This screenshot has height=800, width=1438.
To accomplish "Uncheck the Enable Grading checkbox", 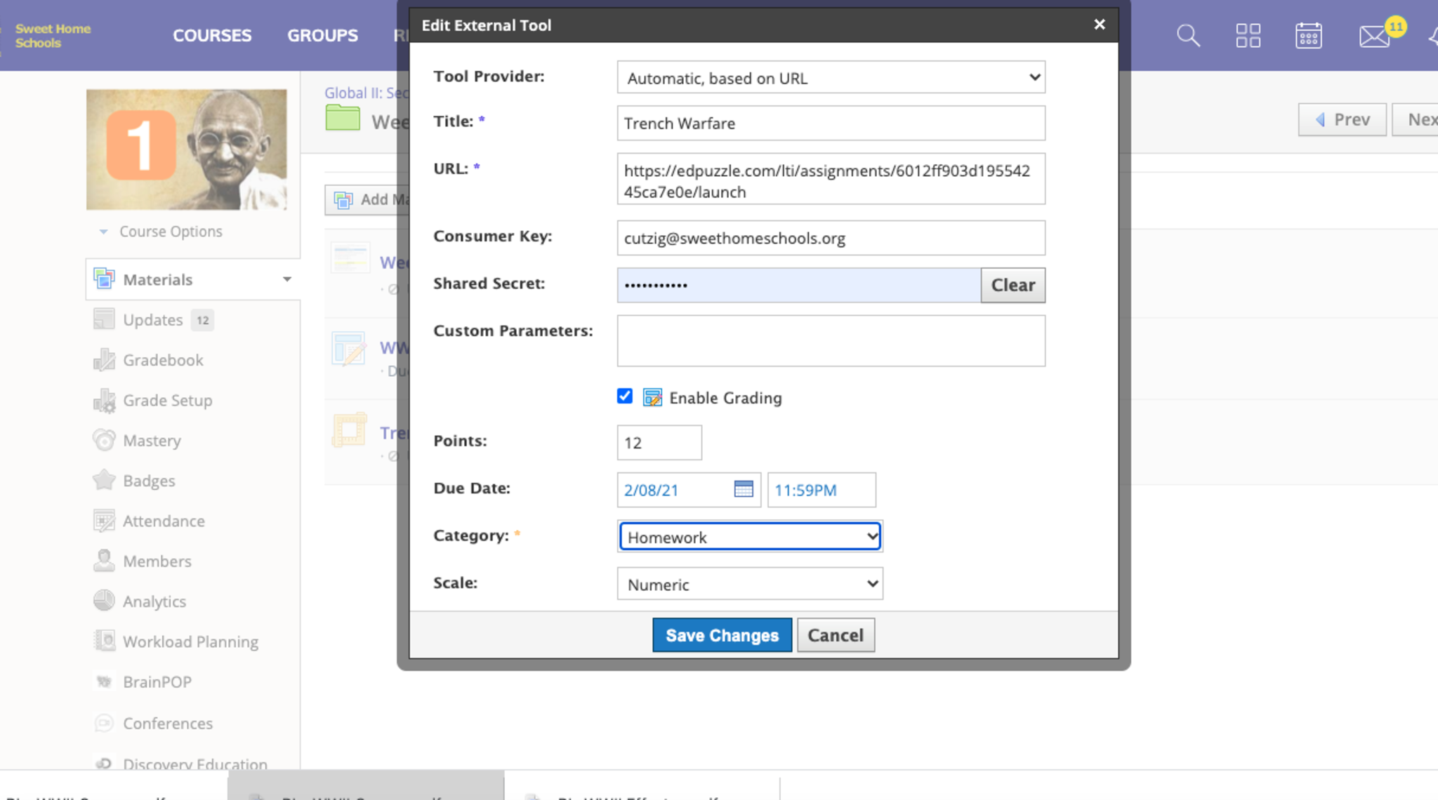I will 624,396.
